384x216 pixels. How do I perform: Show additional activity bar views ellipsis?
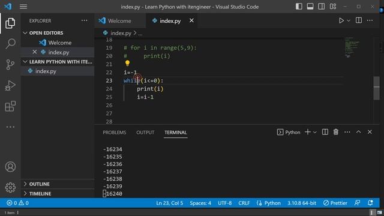pyautogui.click(x=10, y=127)
